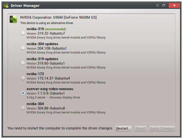This screenshot has height=139, width=183.
Task: Click the green (recommended) label
Action: click(x=56, y=29)
